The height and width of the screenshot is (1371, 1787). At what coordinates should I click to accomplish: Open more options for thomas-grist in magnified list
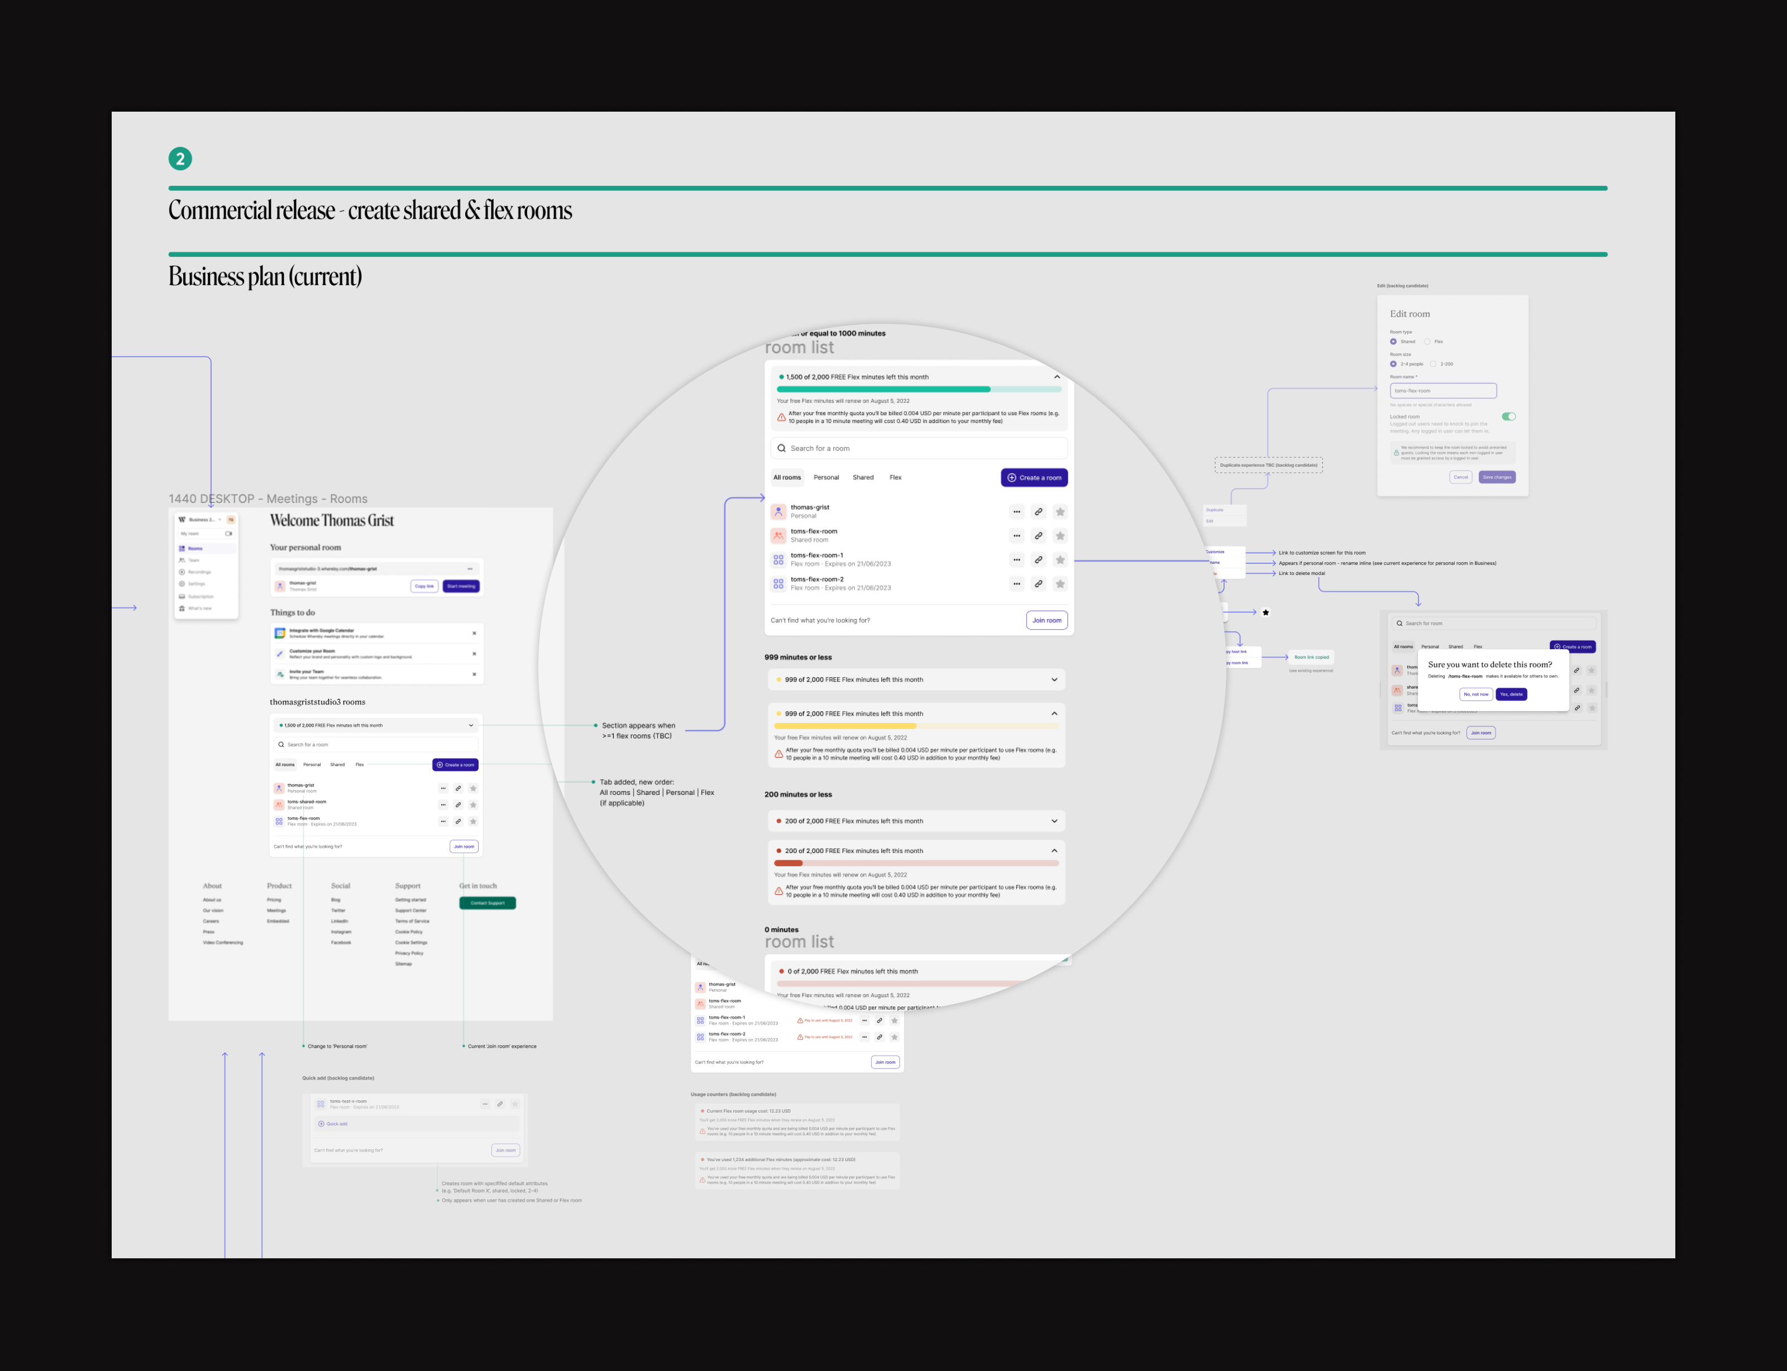pyautogui.click(x=1016, y=512)
